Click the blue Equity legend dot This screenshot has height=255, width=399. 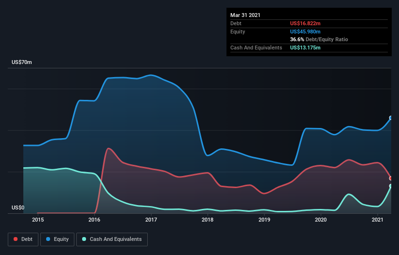point(48,239)
